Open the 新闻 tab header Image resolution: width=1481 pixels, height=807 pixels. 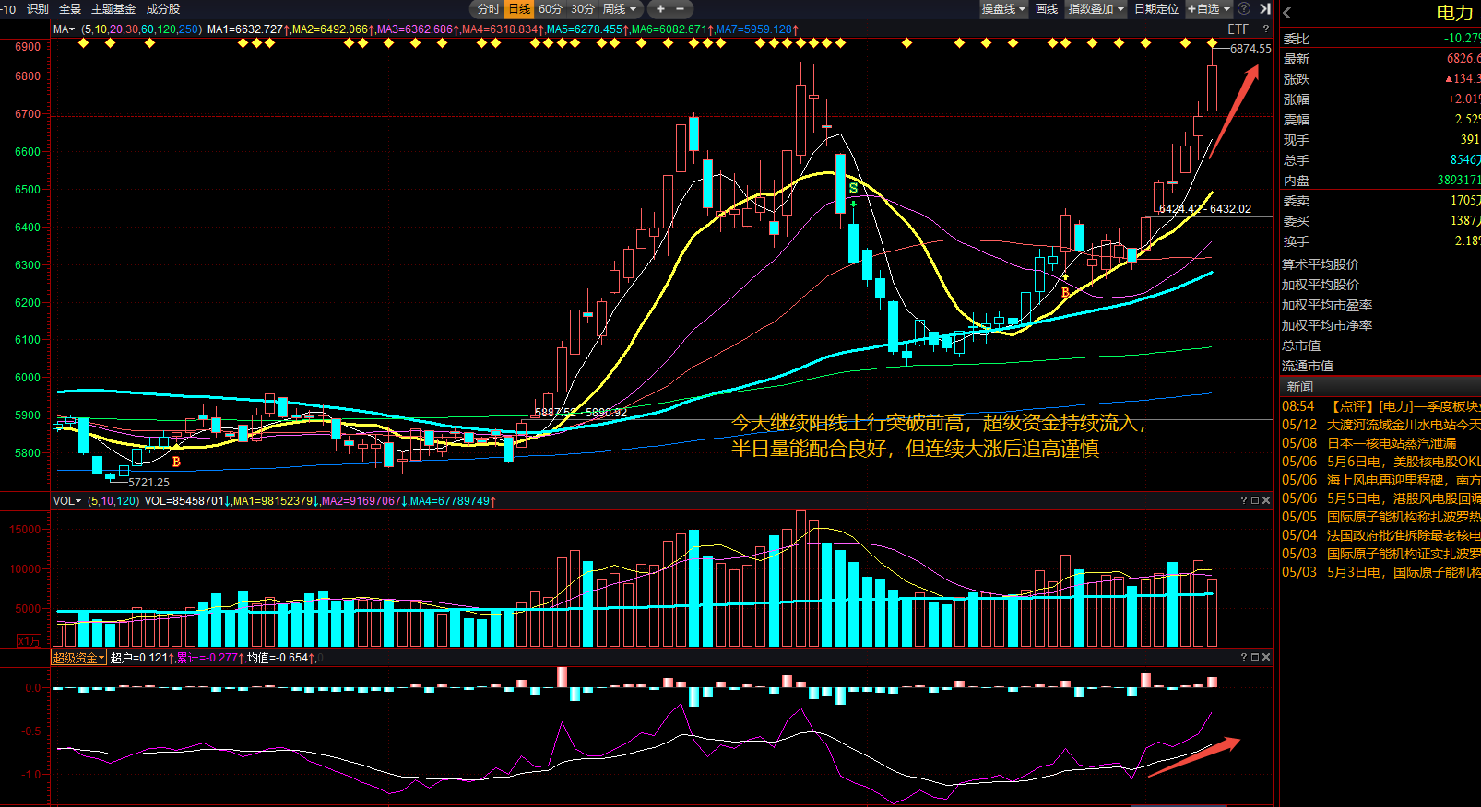click(1300, 387)
